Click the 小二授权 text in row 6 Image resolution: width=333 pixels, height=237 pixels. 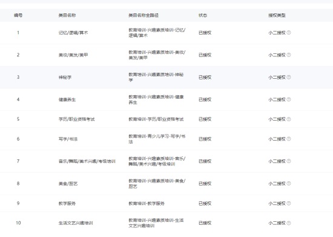pos(277,139)
